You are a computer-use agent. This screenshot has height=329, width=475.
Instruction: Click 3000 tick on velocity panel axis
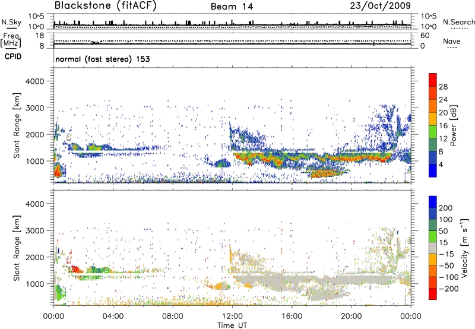coord(34,230)
